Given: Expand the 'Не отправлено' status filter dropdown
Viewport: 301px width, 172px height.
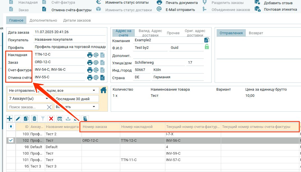Looking at the screenshot, I should (x=94, y=91).
